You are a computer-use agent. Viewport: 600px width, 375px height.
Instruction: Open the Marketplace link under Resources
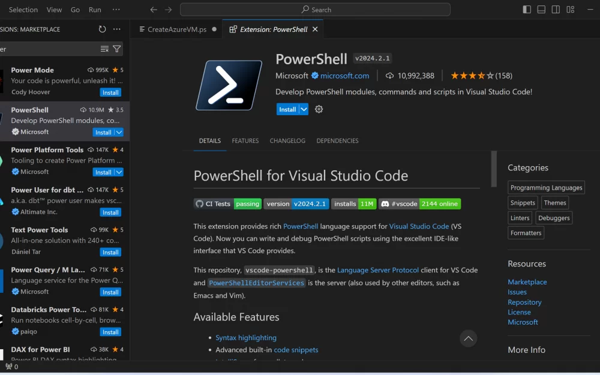(527, 282)
